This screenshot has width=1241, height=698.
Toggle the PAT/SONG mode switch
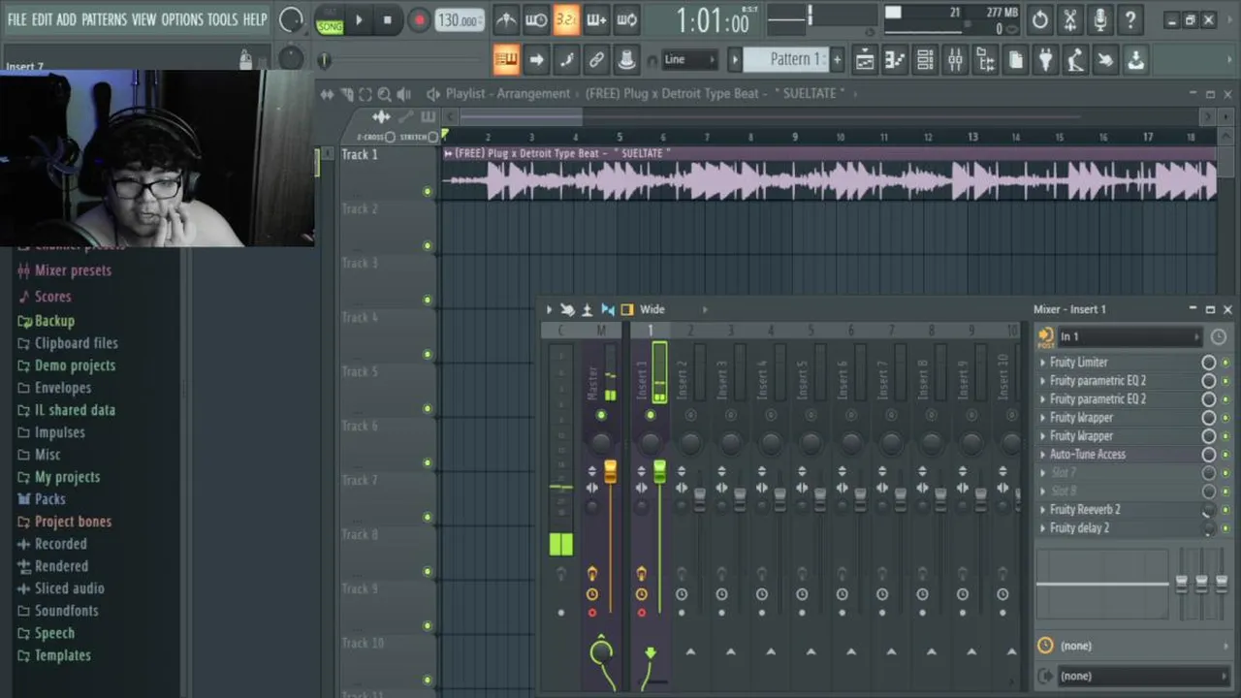click(x=330, y=19)
